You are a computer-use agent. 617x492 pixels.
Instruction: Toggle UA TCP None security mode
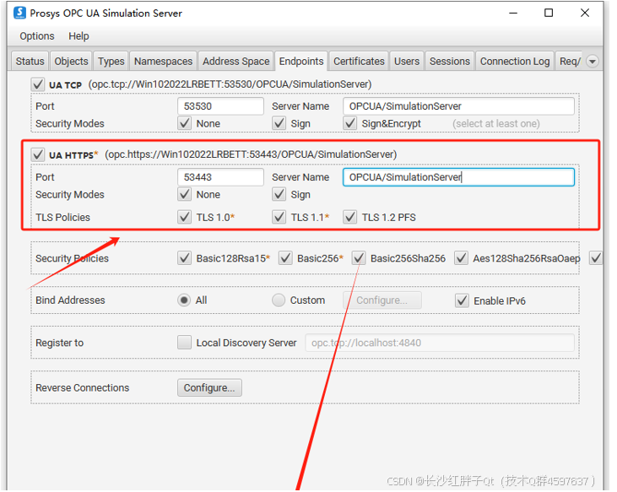pos(184,123)
